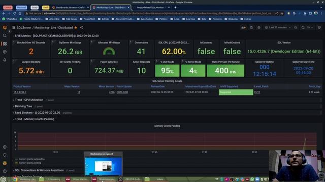Open the Chrome Monitoring taskbar entry

24,179
